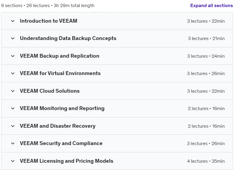The width and height of the screenshot is (235, 173).
Task: Expand VEEAM and Disaster Recovery chevron
Action: [x=13, y=126]
